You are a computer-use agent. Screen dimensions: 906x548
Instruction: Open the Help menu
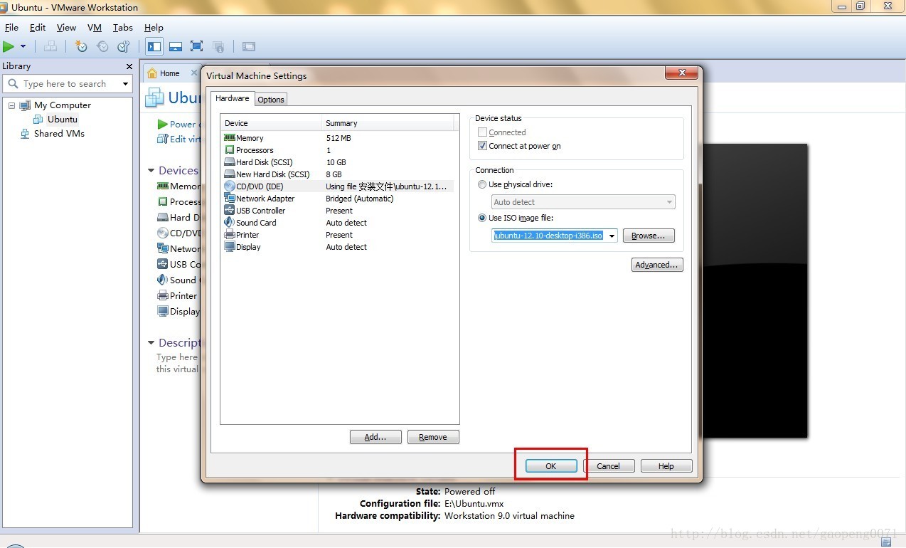coord(154,28)
